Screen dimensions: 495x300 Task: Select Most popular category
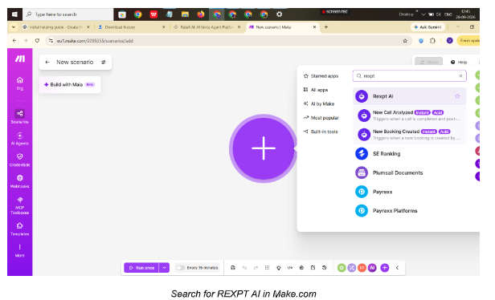coord(321,118)
